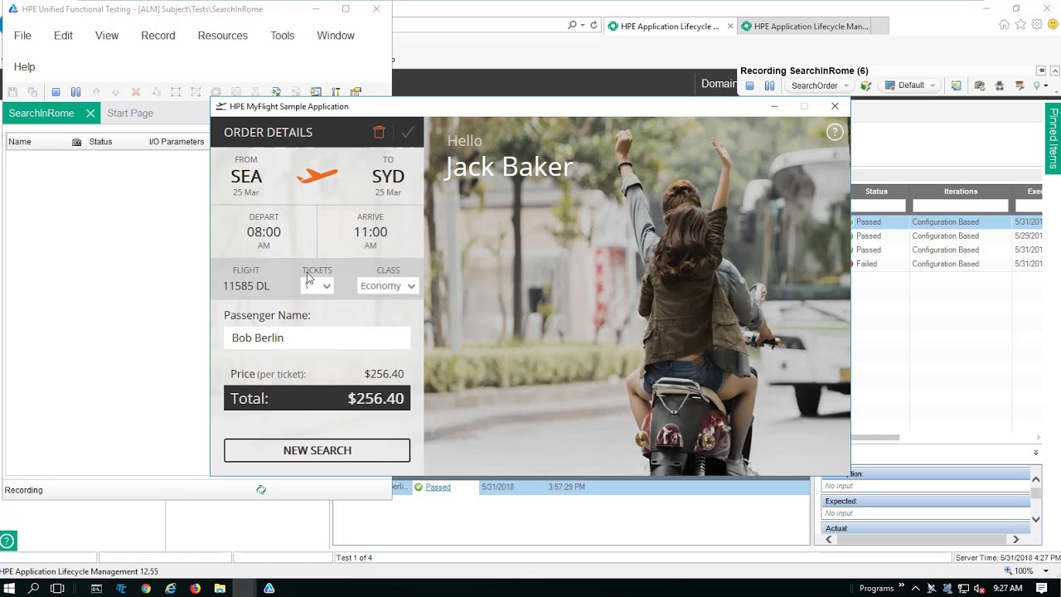Click in the Passenger Name field

[x=317, y=337]
